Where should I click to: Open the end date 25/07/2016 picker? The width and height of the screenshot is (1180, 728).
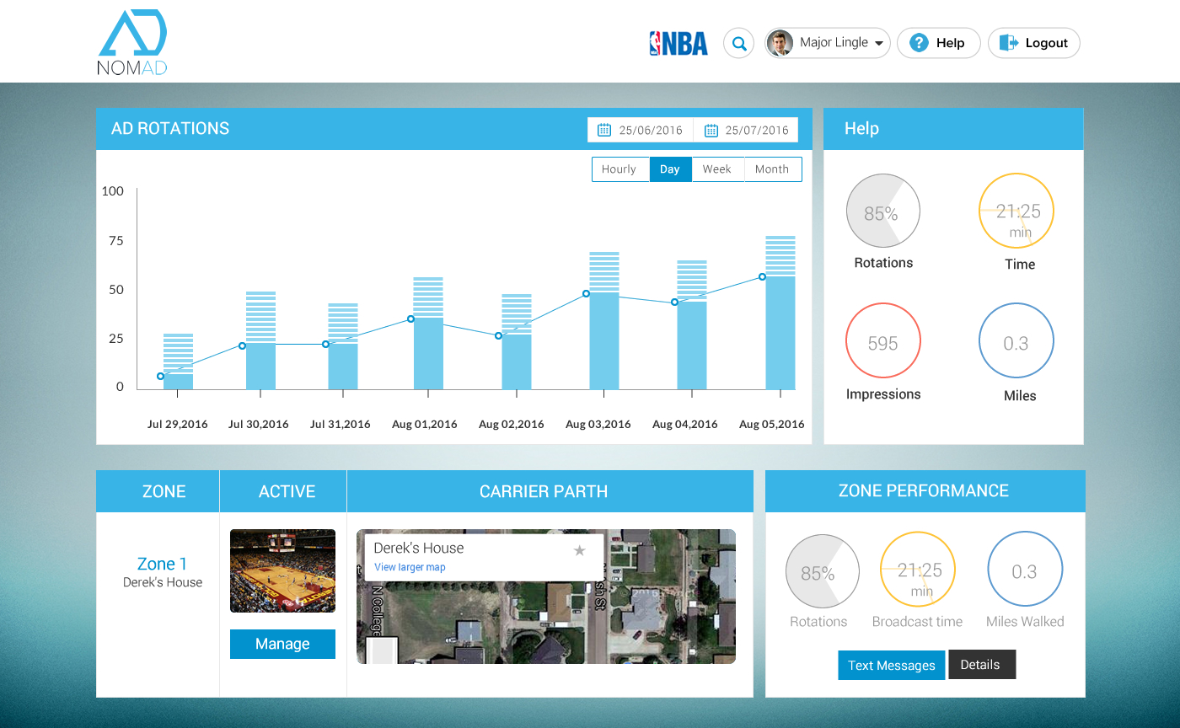point(756,130)
